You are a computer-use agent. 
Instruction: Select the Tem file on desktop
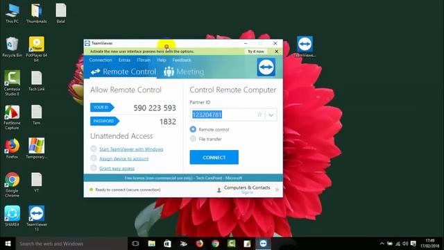click(37, 115)
